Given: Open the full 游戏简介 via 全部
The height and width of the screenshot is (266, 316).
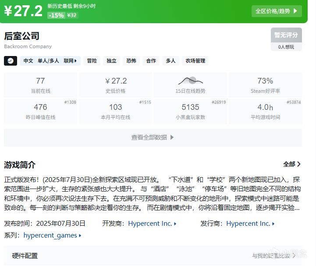Looking at the screenshot, I should (x=292, y=164).
